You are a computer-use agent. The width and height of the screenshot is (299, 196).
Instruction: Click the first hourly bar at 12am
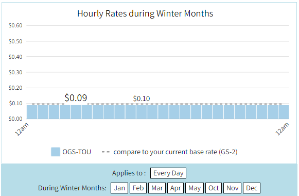[32, 112]
